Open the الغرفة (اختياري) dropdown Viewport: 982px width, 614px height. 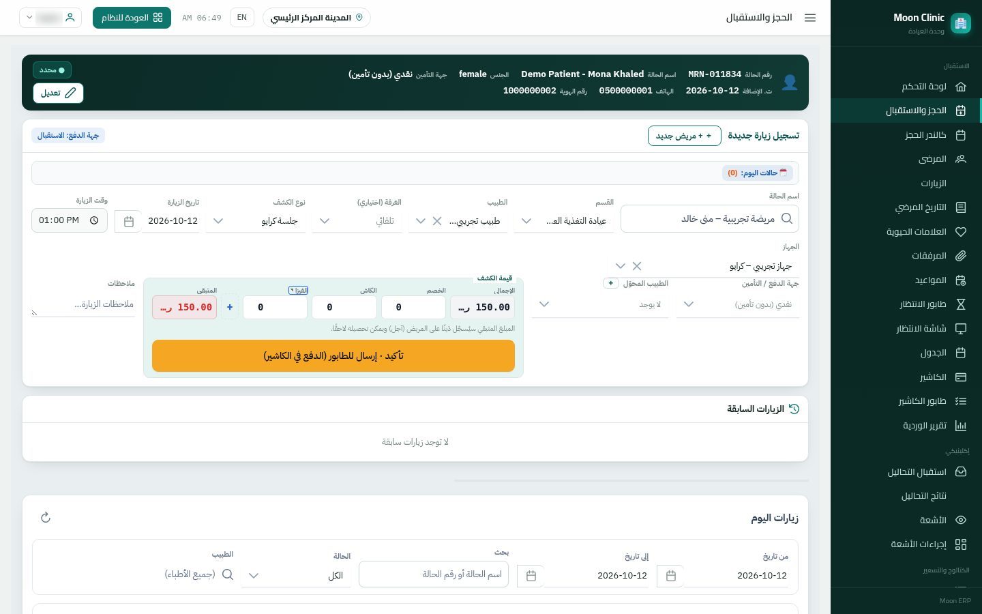coord(357,221)
